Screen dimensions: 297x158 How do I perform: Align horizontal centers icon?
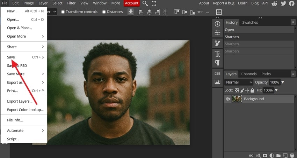click(149, 12)
